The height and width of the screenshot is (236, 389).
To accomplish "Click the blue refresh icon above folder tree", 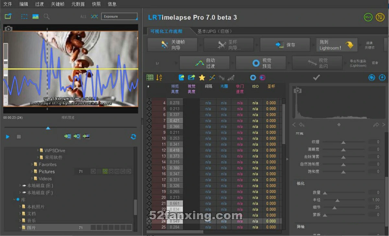I will click(x=133, y=137).
